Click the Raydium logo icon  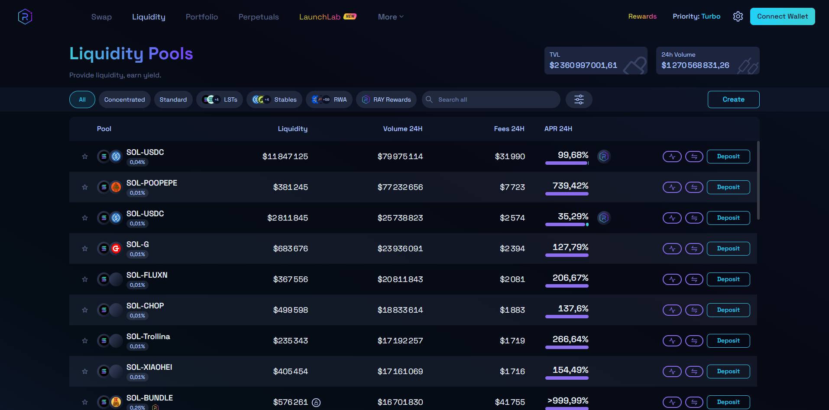coord(25,17)
